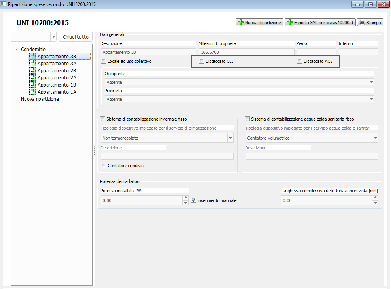Click the Appartamento 3A tree icon

[x=32, y=64]
